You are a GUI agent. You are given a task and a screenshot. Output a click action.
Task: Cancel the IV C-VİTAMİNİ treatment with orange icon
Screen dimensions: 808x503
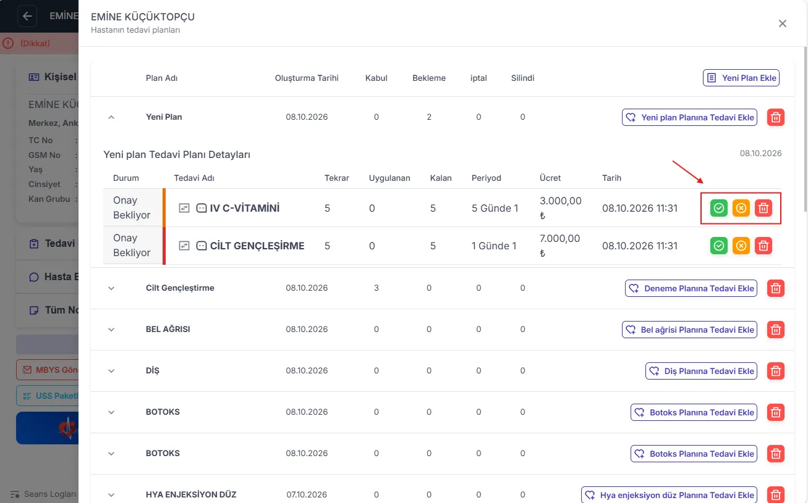(x=741, y=208)
